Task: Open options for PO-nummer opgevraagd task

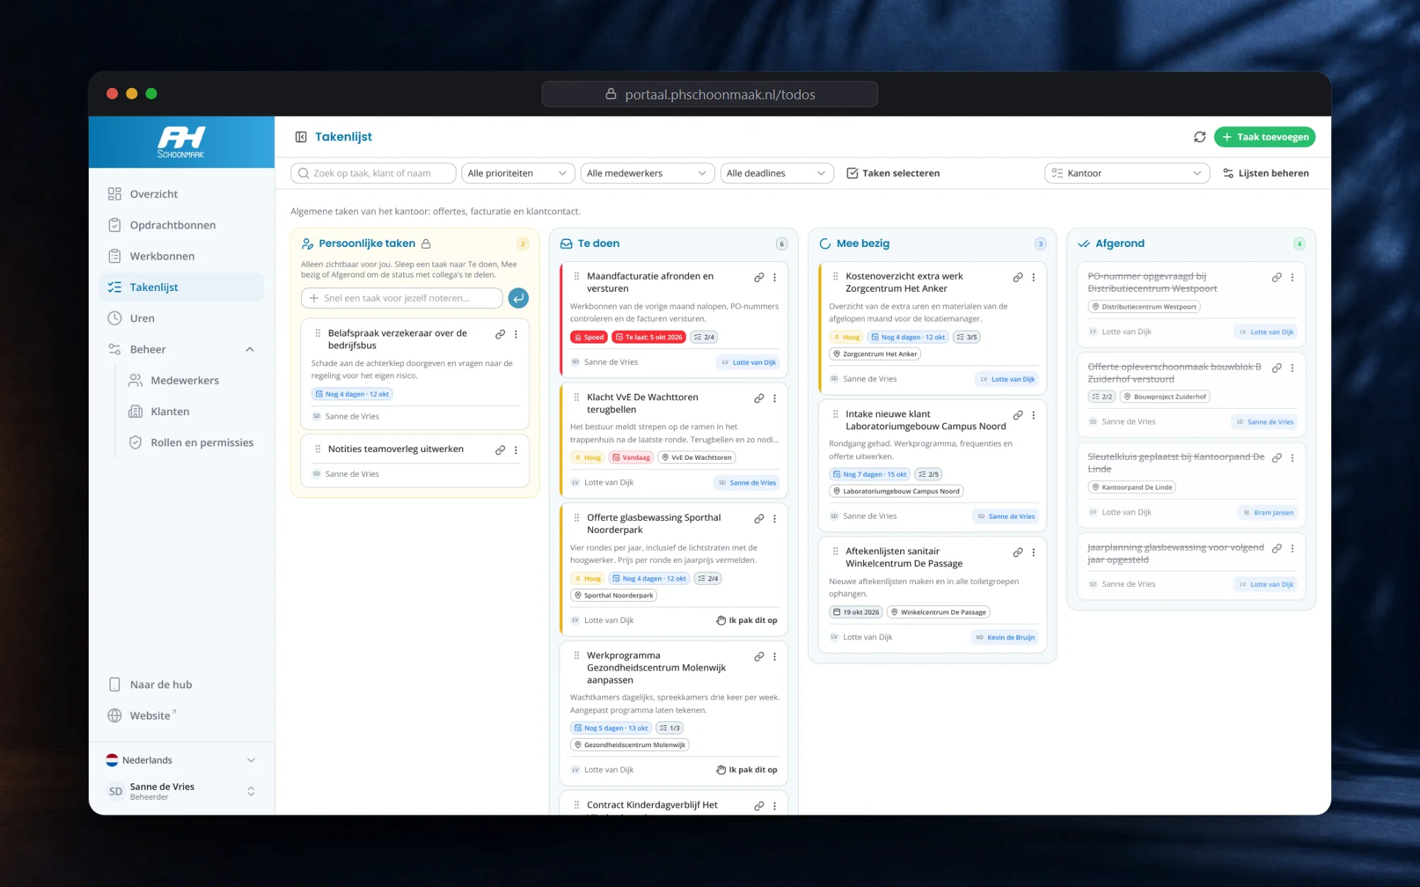Action: click(1292, 277)
